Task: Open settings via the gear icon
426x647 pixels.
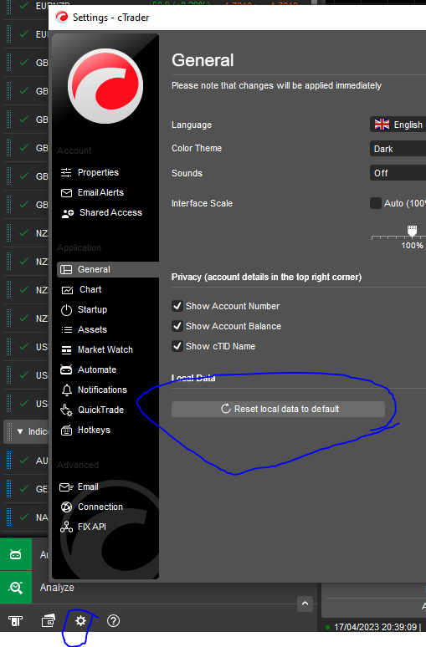Action: point(80,620)
